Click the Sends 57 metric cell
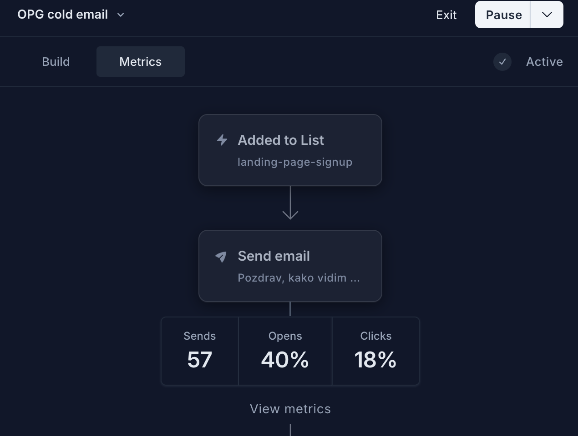This screenshot has width=578, height=436. (x=199, y=351)
